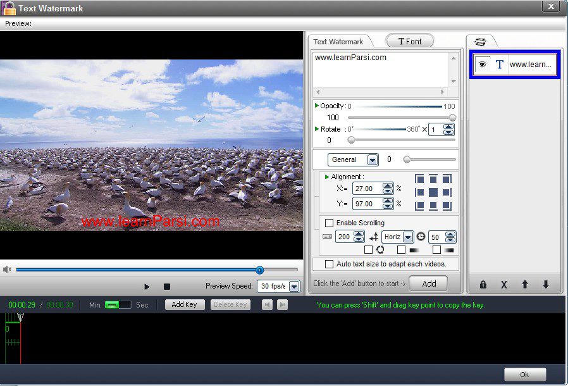Click the General effect slider handle
Image resolution: width=568 pixels, height=386 pixels.
pyautogui.click(x=407, y=159)
